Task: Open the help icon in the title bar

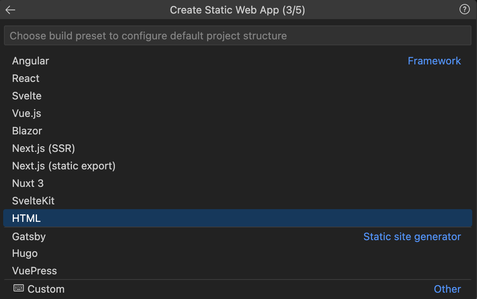Action: click(x=465, y=10)
